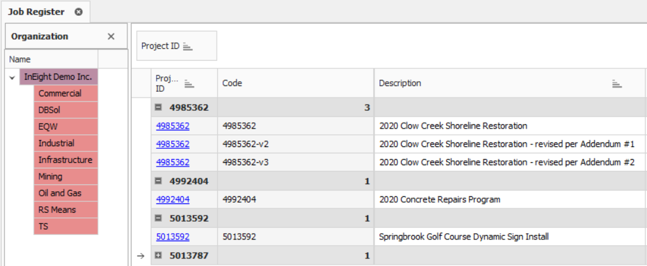Open the 5013592 project link

click(x=172, y=237)
